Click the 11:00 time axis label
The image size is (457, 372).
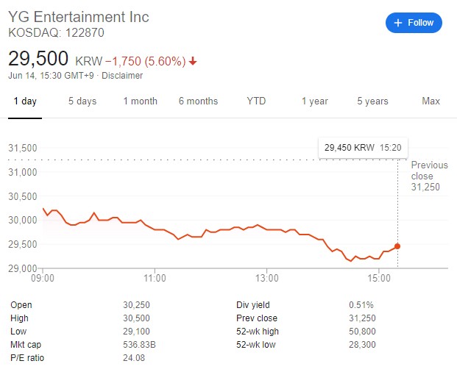coord(155,278)
